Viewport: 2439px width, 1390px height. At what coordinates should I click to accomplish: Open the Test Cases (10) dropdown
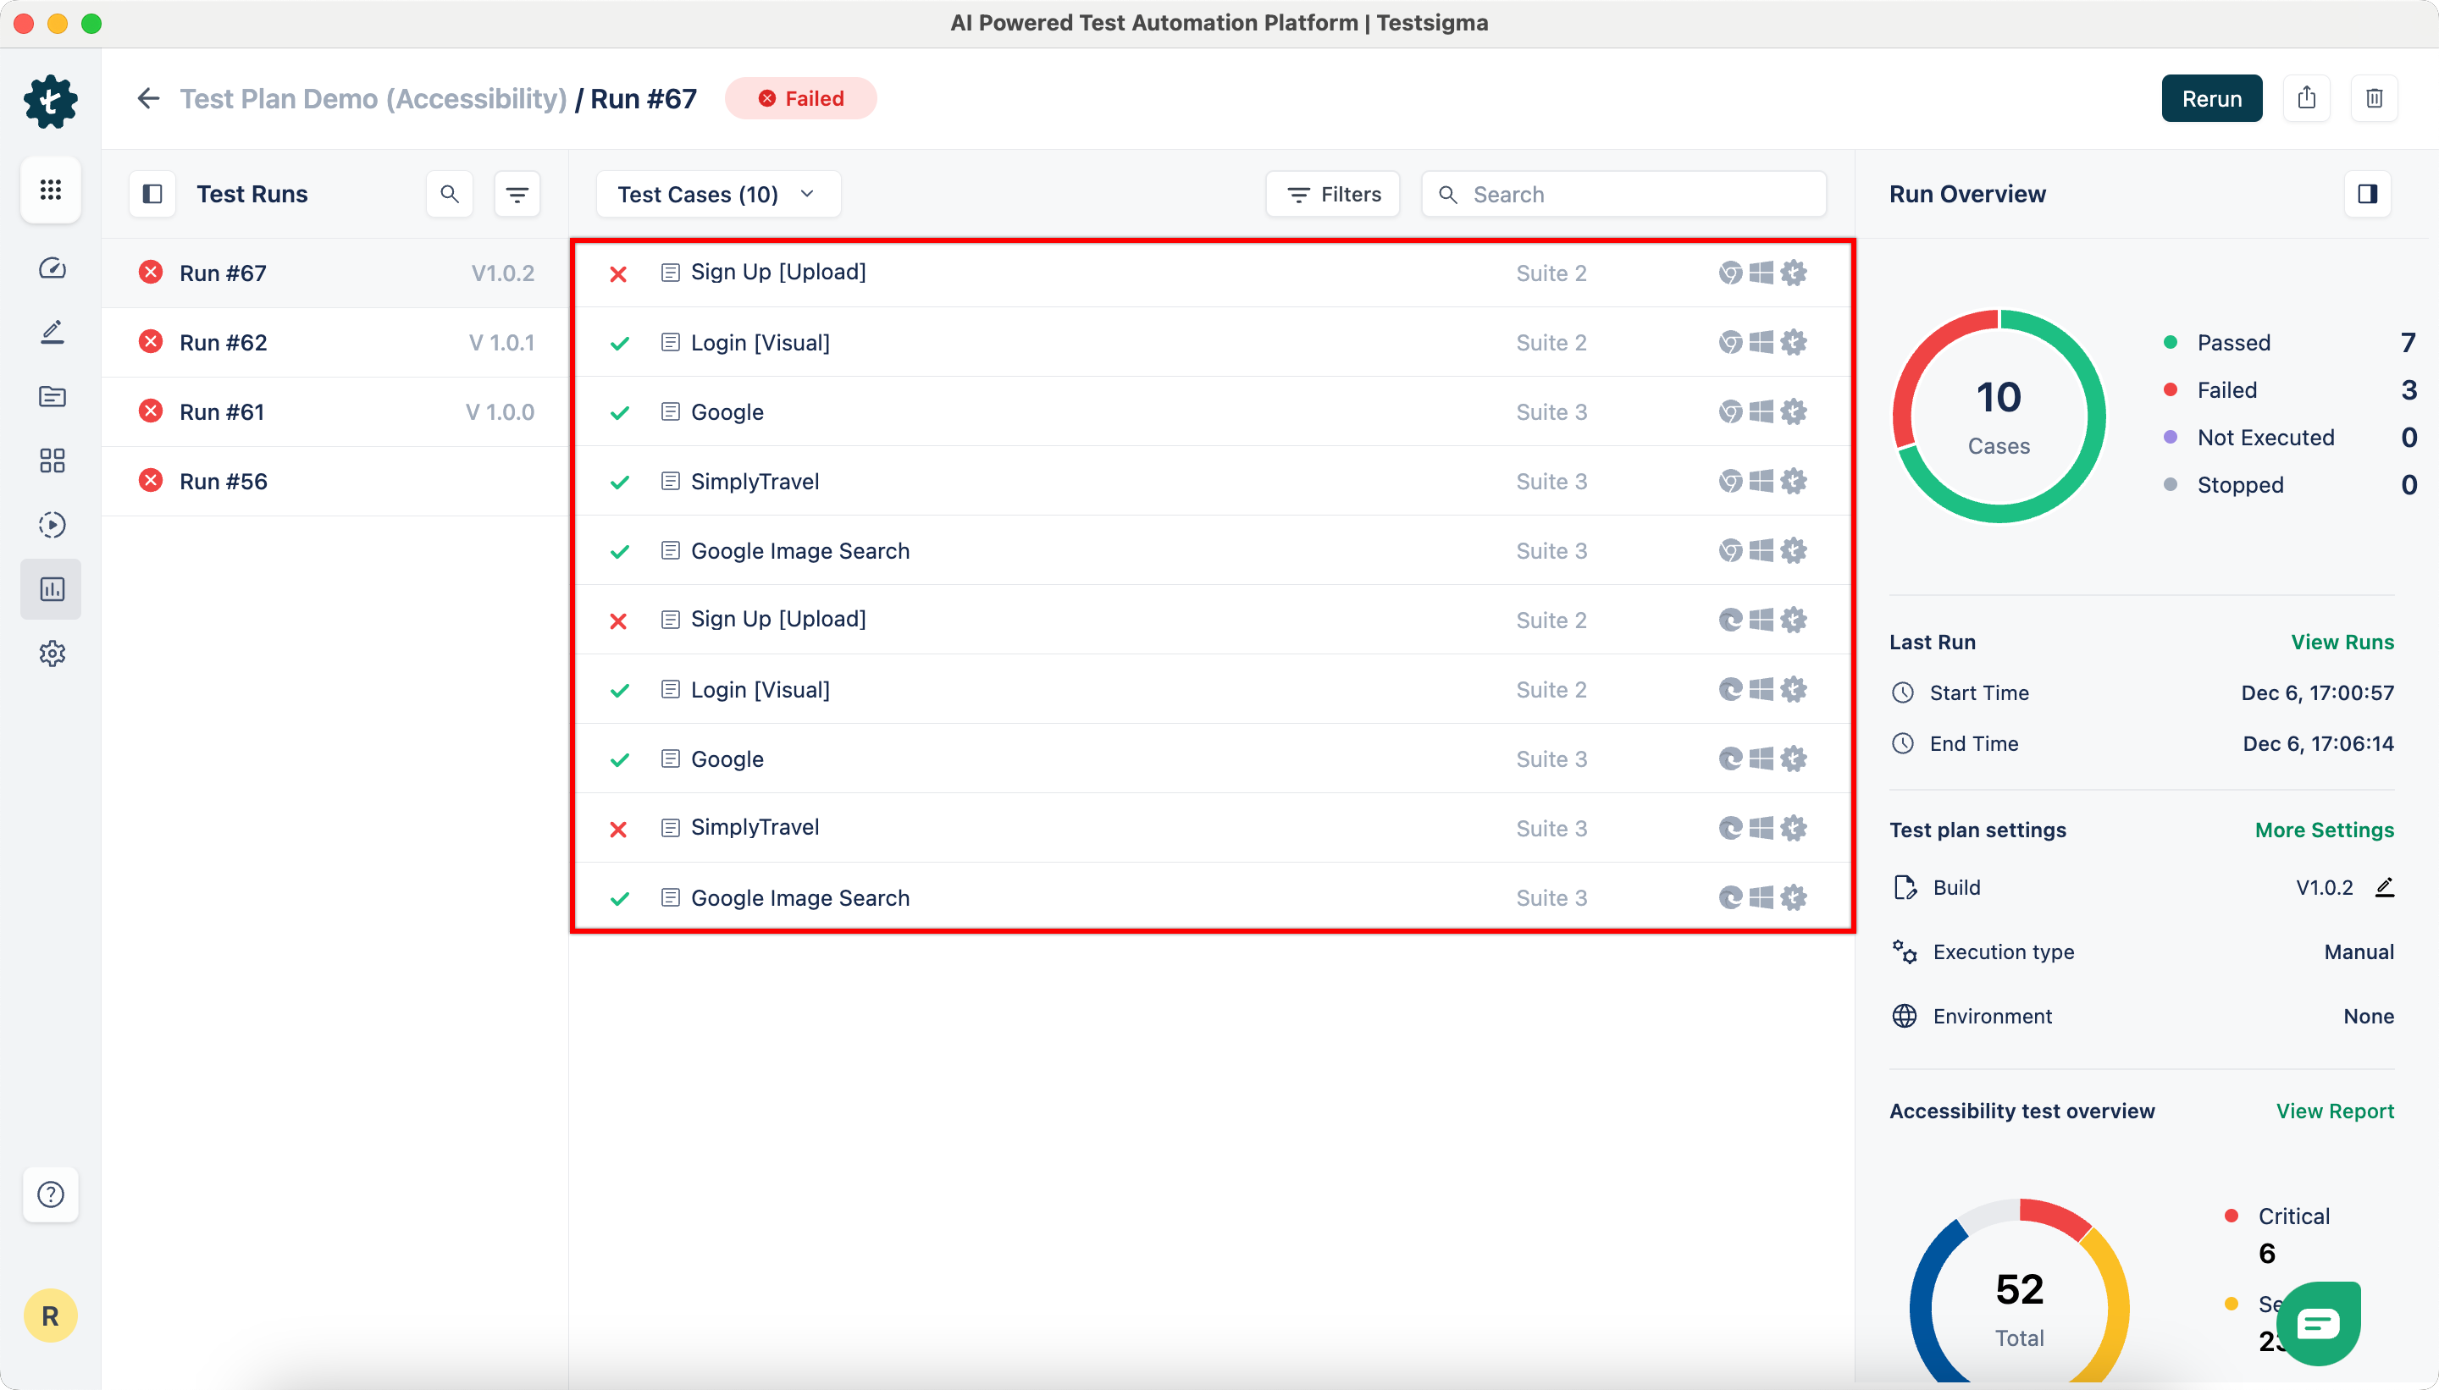pos(716,194)
